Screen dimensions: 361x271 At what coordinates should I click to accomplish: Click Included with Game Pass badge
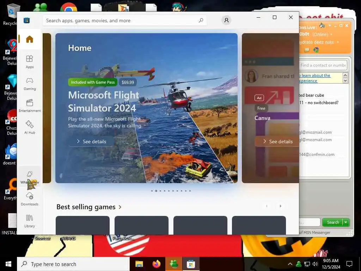[93, 82]
